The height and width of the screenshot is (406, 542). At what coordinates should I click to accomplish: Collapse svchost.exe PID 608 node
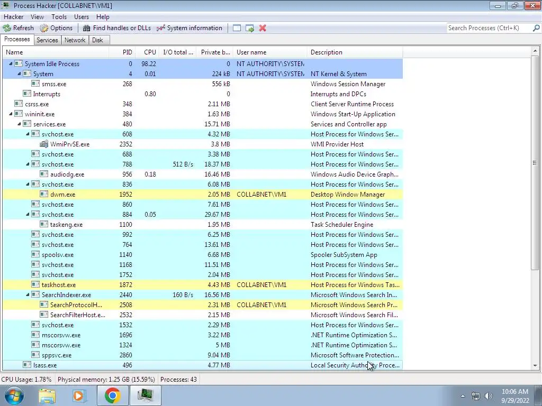pos(28,134)
